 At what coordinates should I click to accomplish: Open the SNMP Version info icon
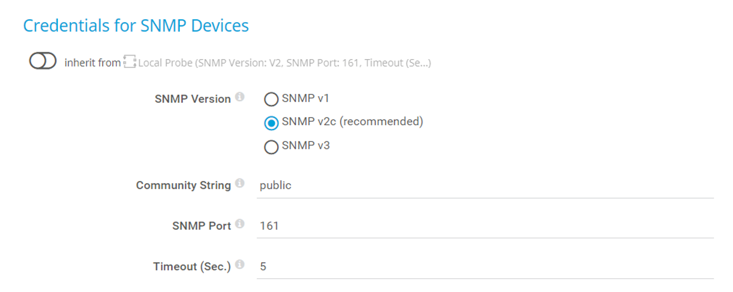[x=240, y=97]
